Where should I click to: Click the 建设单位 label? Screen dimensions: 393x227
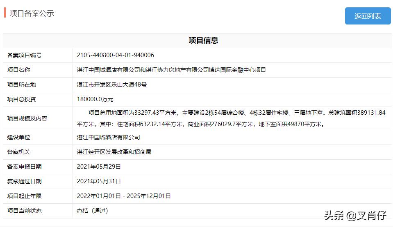pyautogui.click(x=18, y=137)
